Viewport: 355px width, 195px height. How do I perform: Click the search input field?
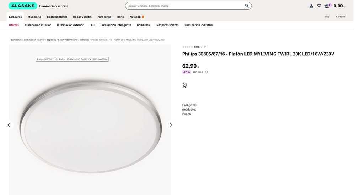185,6
